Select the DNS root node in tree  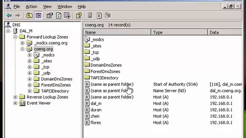click(16, 25)
